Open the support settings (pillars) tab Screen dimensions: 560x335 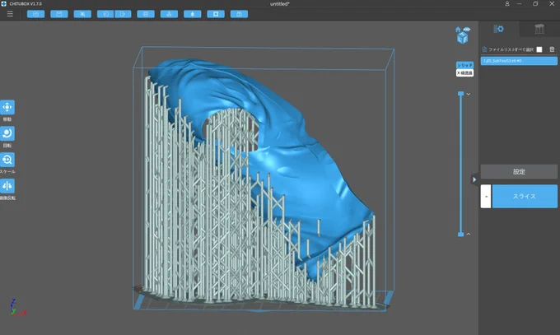(539, 29)
